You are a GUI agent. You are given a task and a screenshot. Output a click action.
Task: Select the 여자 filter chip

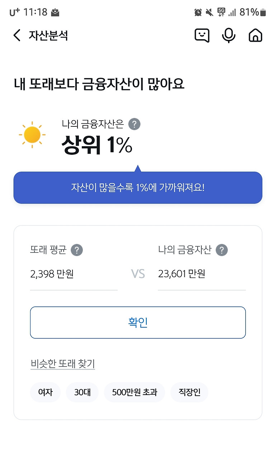click(x=46, y=392)
